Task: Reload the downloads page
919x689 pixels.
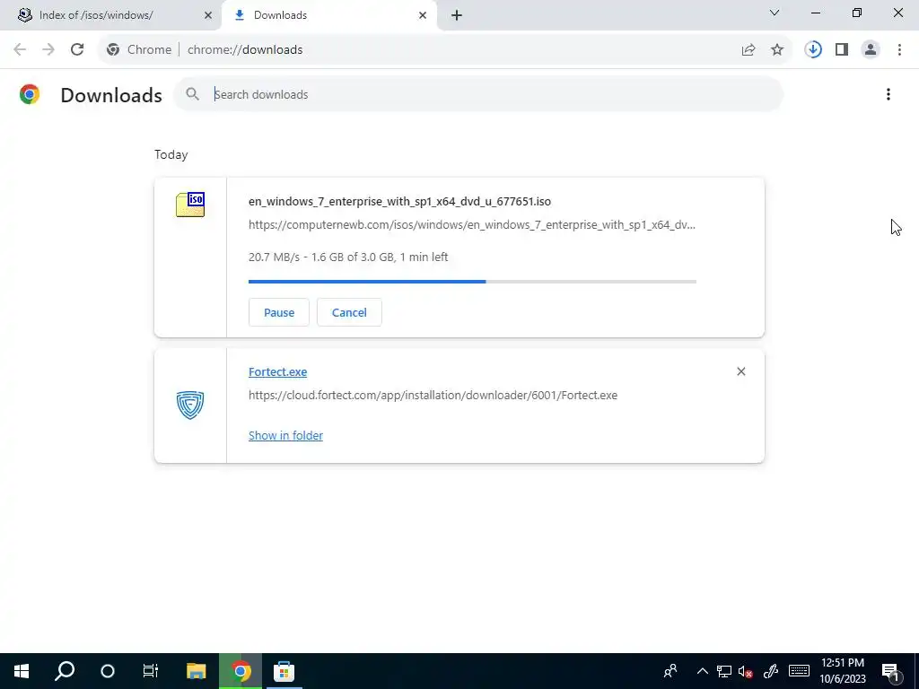Action: tap(77, 50)
